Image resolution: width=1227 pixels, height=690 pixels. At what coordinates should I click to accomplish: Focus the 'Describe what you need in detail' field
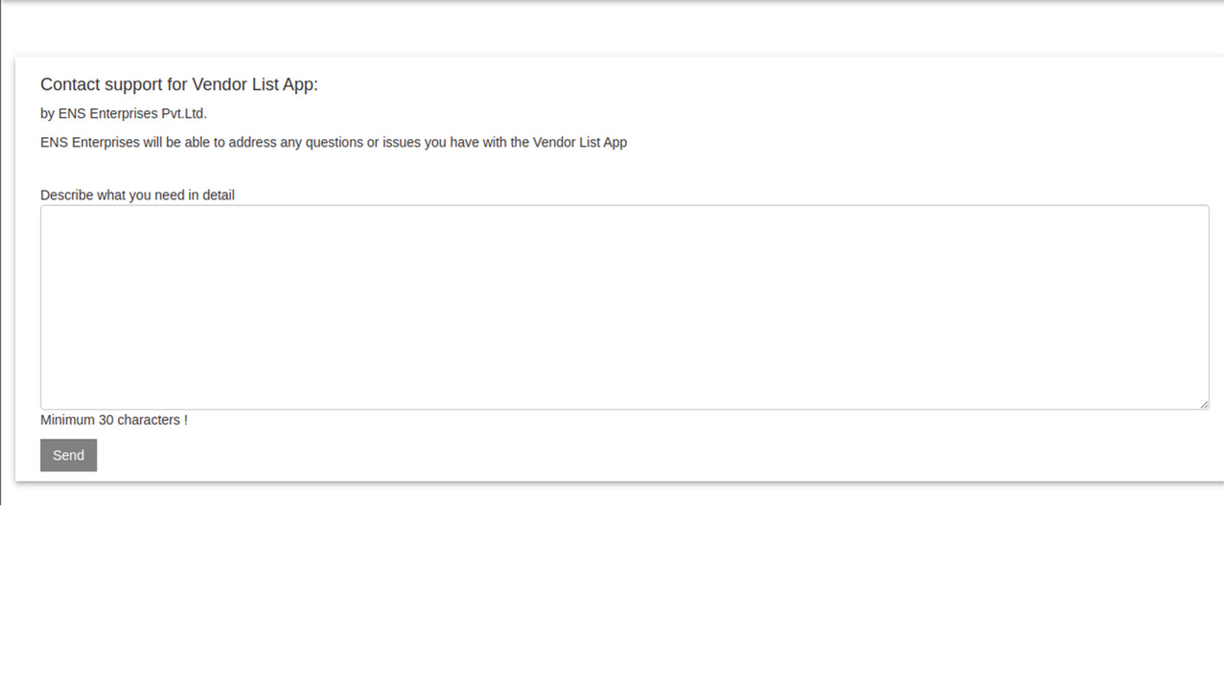pos(623,307)
